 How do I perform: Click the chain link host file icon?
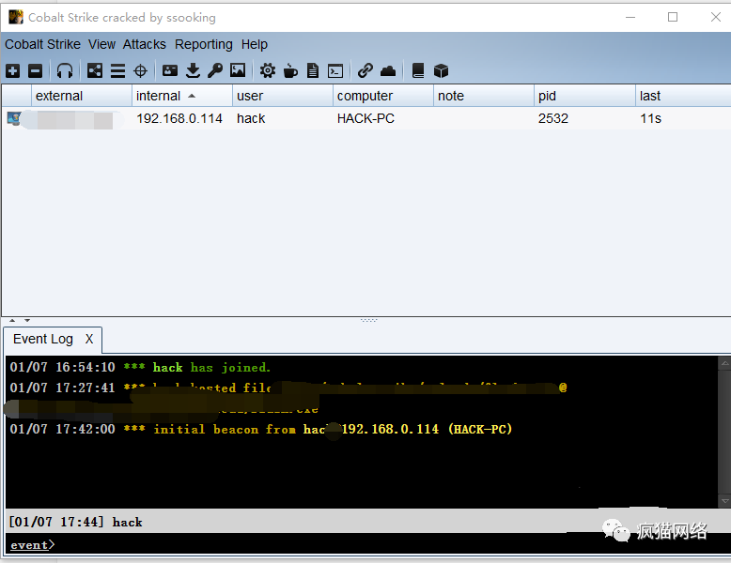click(365, 70)
